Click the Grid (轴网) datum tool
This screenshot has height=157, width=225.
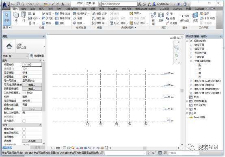click(185, 21)
